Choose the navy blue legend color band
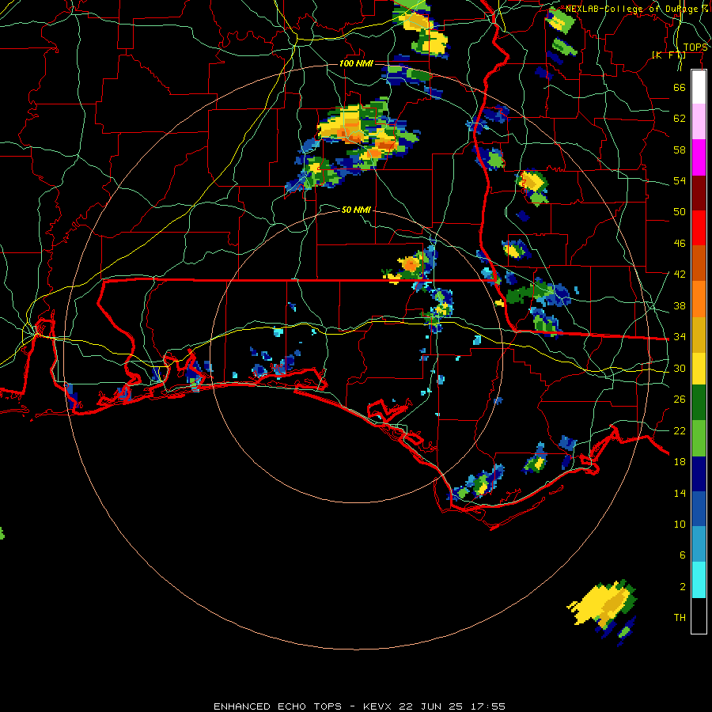 click(699, 474)
